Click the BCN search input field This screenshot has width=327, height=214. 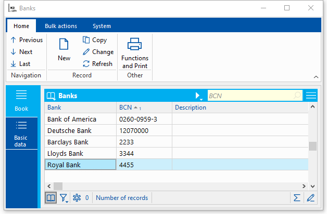249,96
